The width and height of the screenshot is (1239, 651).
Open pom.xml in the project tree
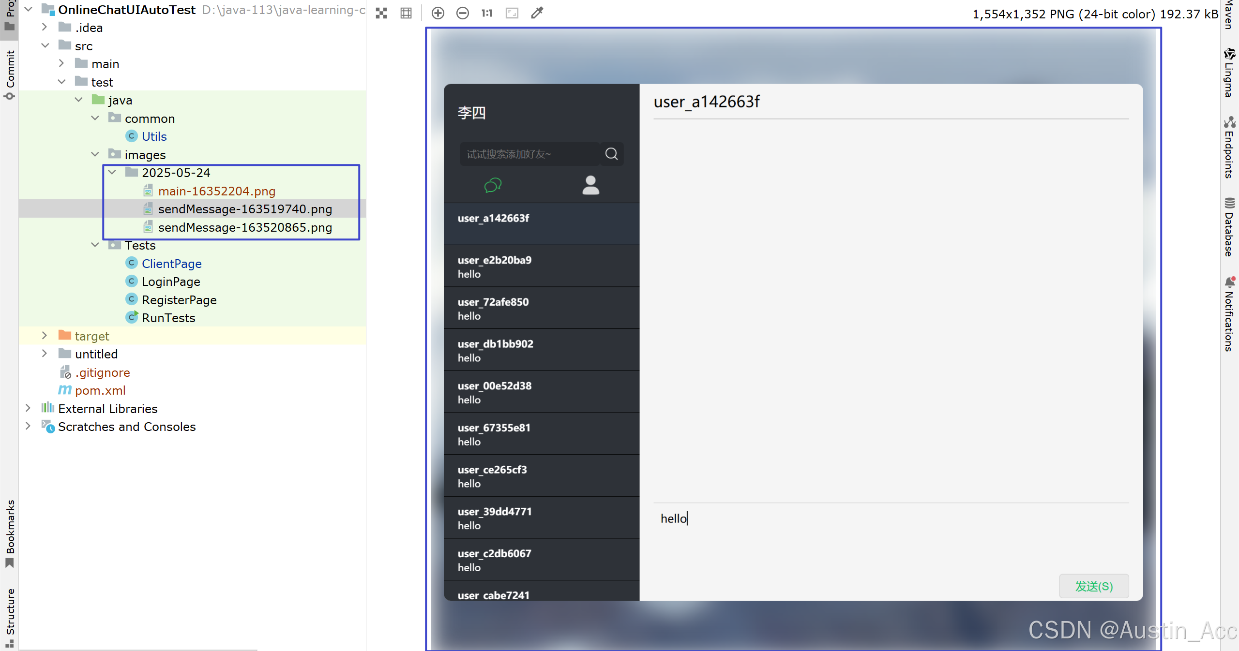(x=100, y=390)
